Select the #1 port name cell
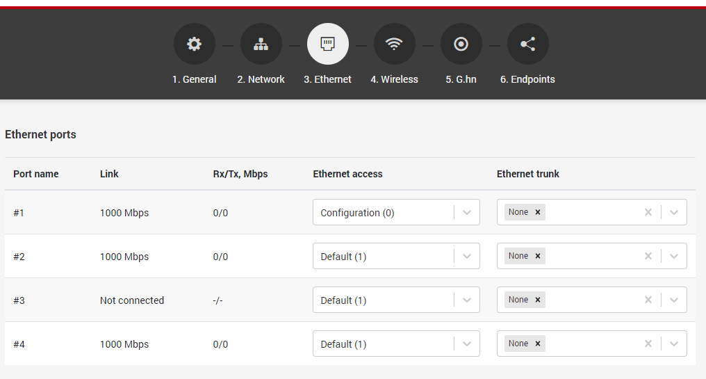Screen dimensions: 706x379 coord(19,213)
